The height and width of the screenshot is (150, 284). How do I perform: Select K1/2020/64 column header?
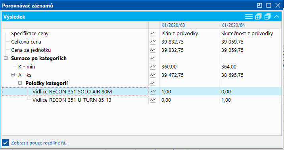click(233, 25)
